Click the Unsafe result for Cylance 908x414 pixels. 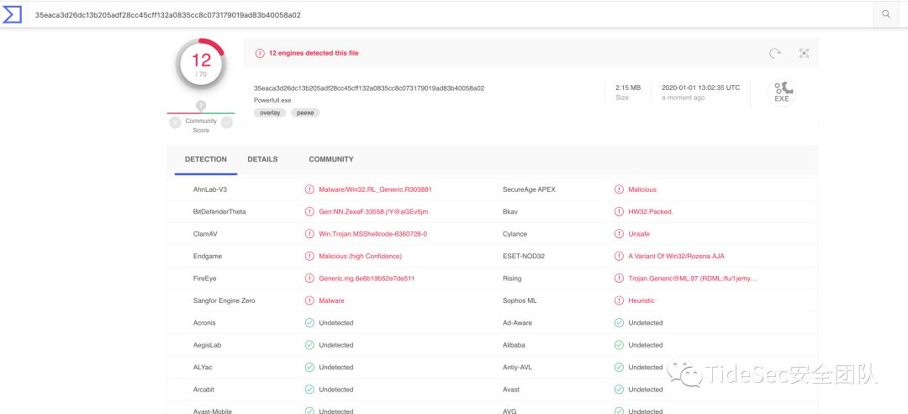pos(639,234)
